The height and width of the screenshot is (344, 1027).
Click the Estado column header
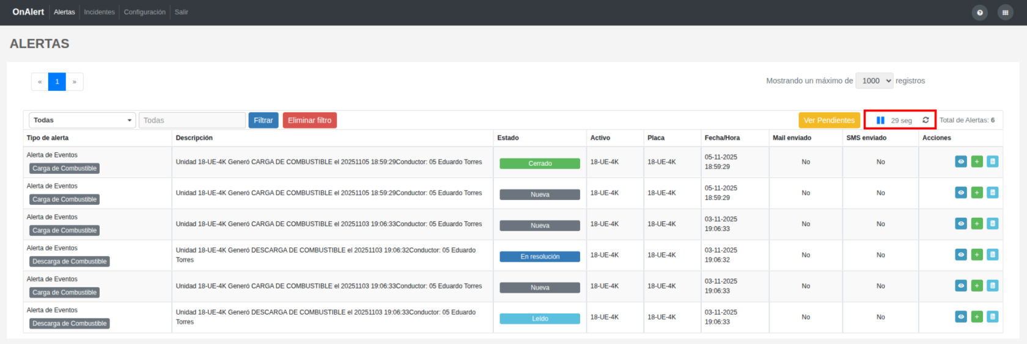point(508,138)
